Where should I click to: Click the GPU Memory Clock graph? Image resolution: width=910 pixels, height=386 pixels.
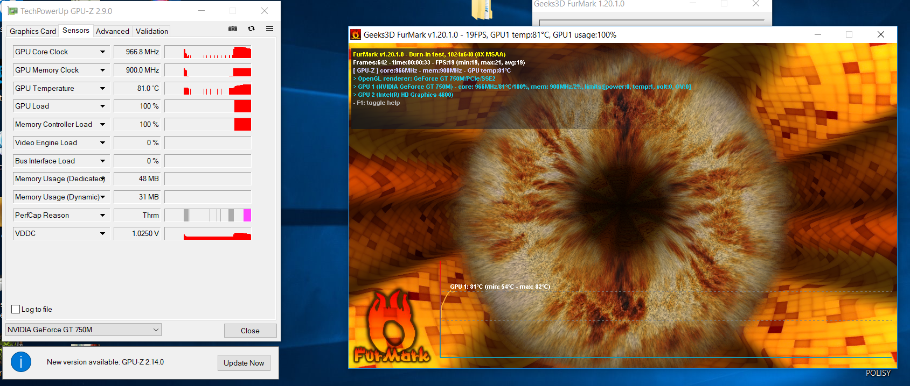tap(208, 70)
